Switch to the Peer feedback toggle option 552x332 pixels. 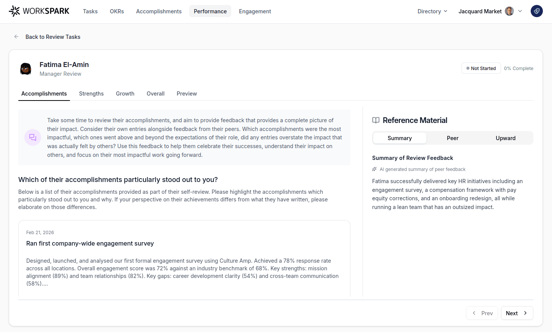pos(452,138)
